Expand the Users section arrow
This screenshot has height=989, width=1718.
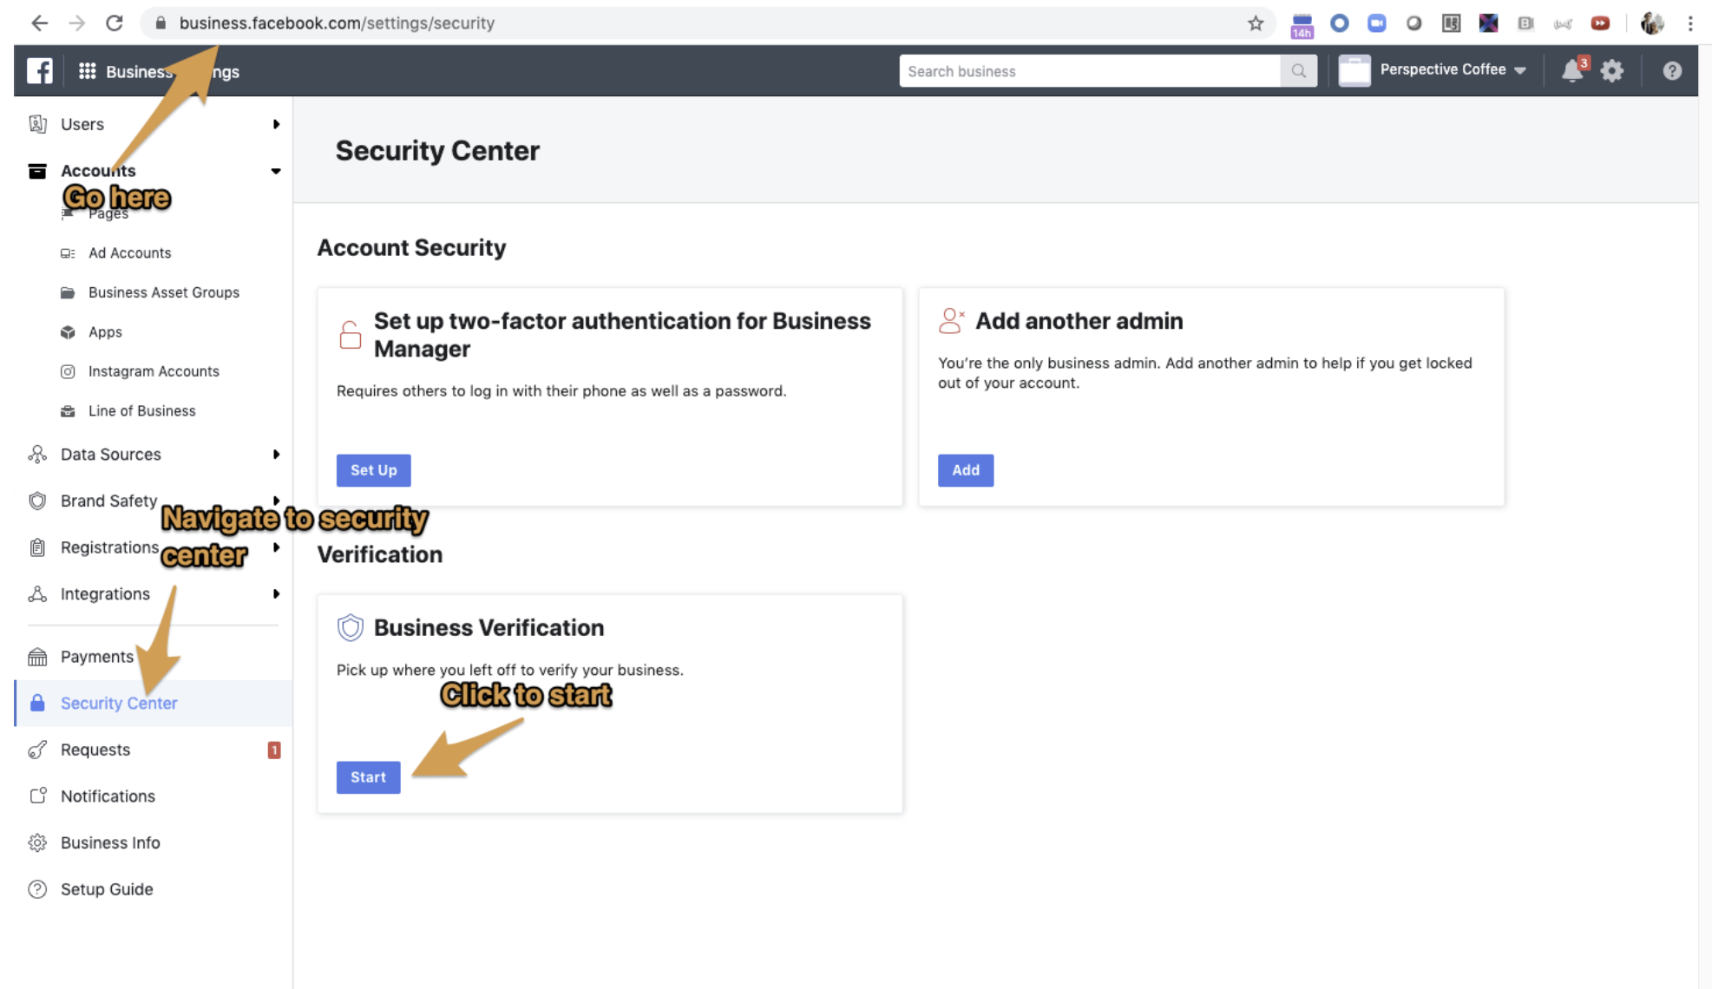(x=276, y=124)
